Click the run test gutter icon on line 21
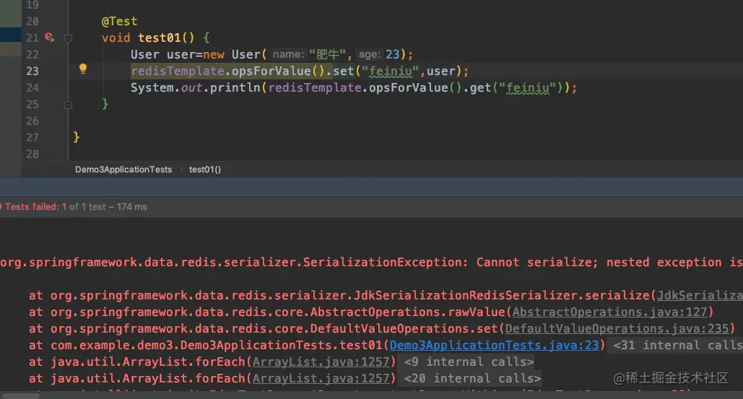 click(x=50, y=37)
